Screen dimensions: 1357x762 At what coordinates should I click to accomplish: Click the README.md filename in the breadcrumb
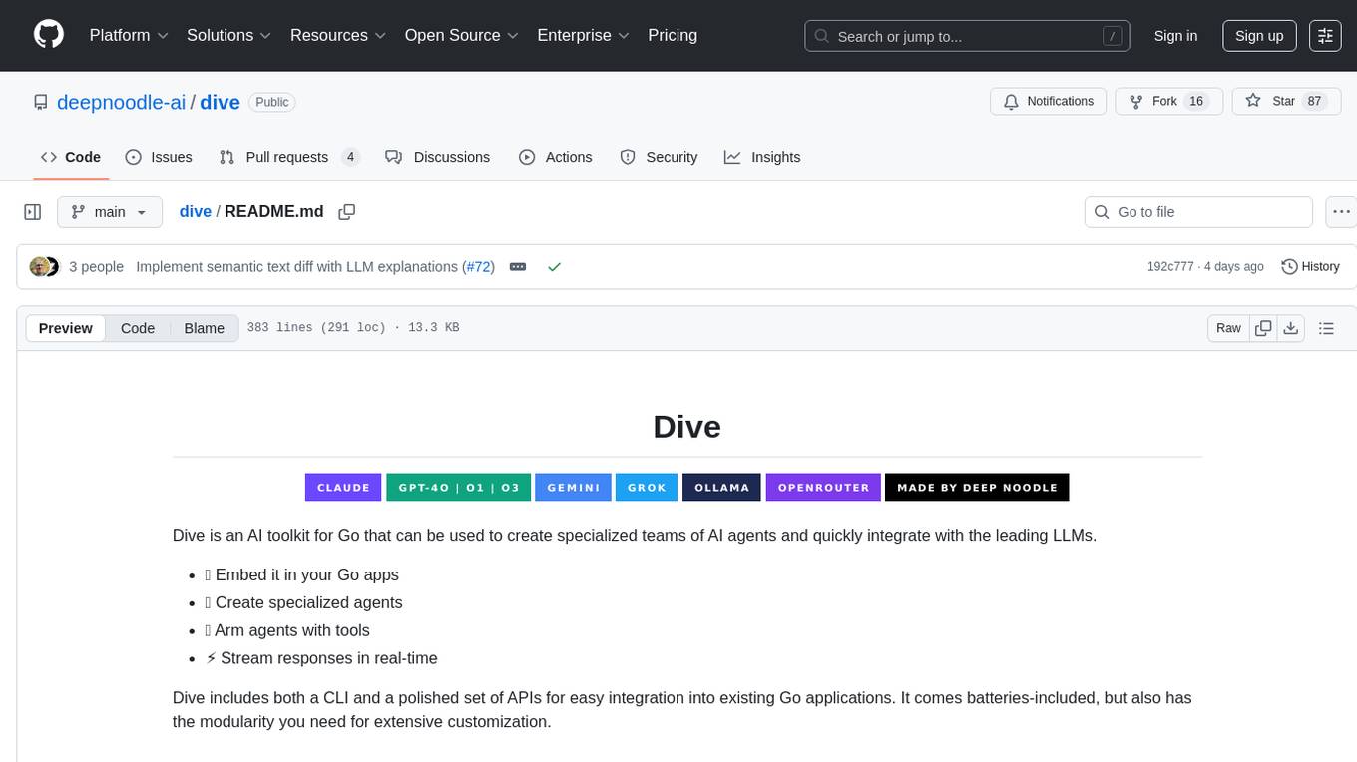[x=274, y=212]
